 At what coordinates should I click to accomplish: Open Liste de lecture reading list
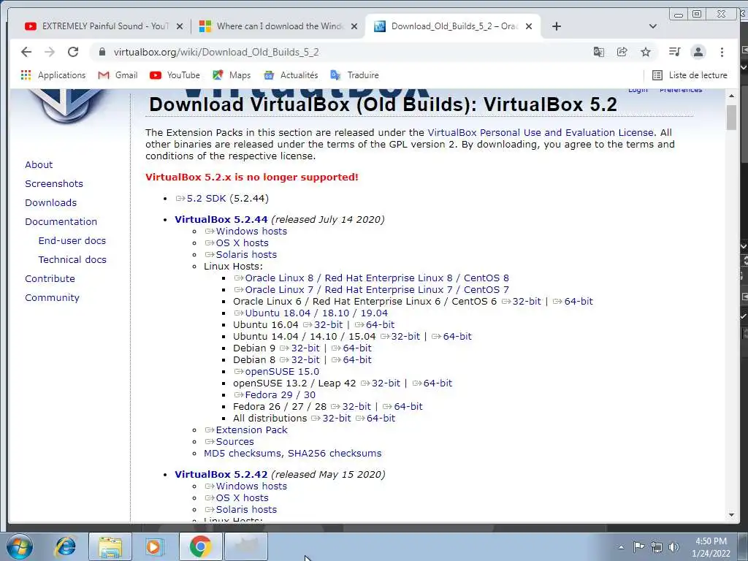pyautogui.click(x=690, y=75)
